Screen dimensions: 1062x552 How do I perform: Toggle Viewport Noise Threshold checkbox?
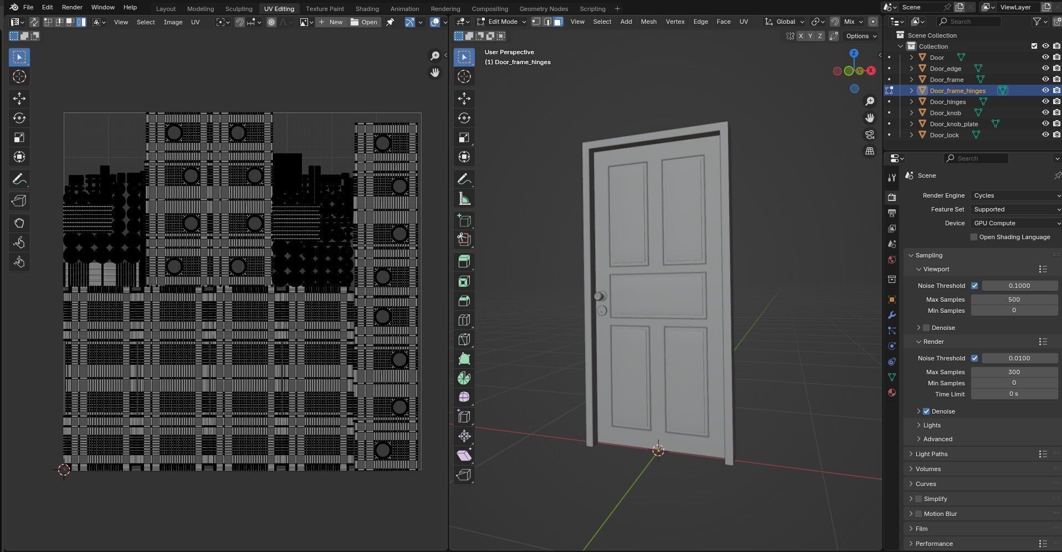pos(974,286)
